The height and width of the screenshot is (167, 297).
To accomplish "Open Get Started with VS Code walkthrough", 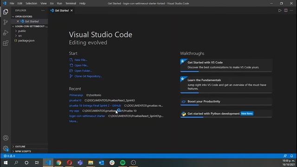I will pyautogui.click(x=226, y=65).
